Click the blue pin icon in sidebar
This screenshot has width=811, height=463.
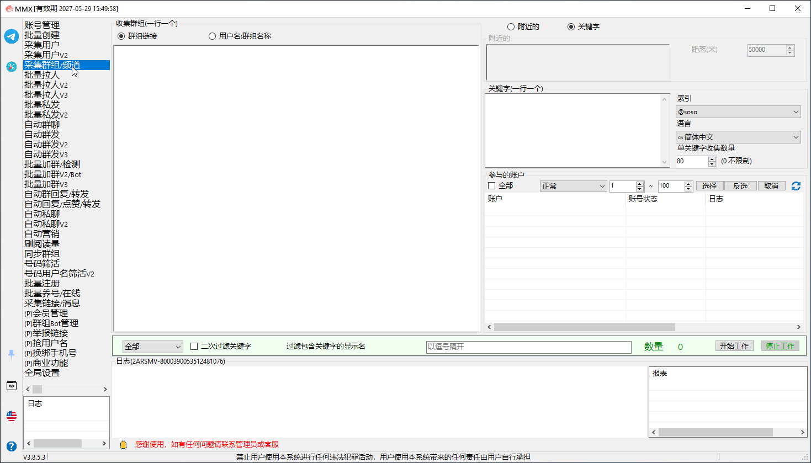coord(12,354)
